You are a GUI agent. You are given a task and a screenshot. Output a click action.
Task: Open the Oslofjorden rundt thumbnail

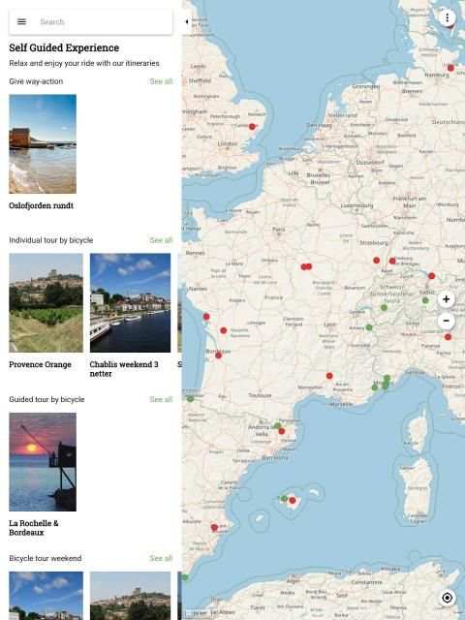click(43, 144)
